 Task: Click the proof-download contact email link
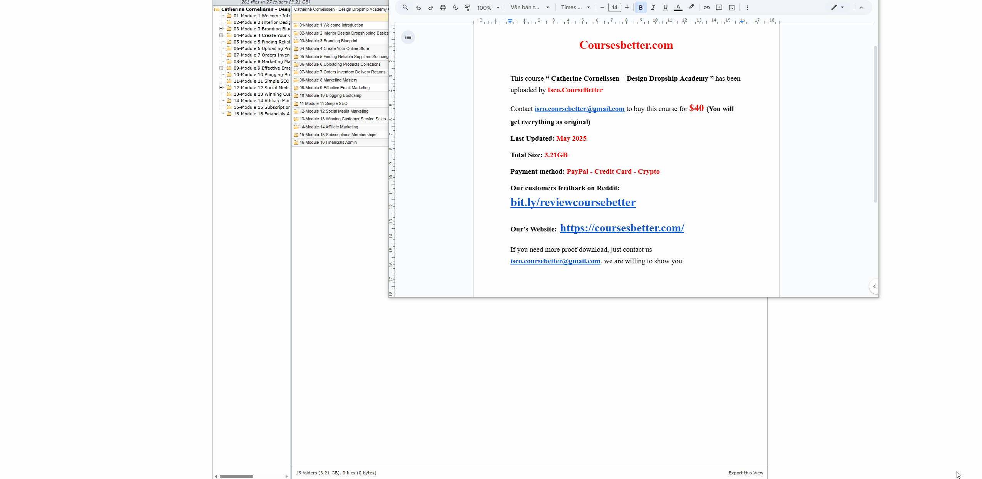[x=555, y=261]
